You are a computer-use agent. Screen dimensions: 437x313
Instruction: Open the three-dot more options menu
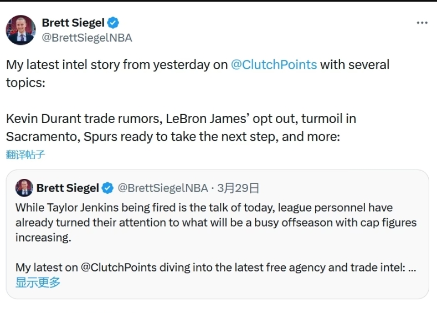click(x=422, y=23)
